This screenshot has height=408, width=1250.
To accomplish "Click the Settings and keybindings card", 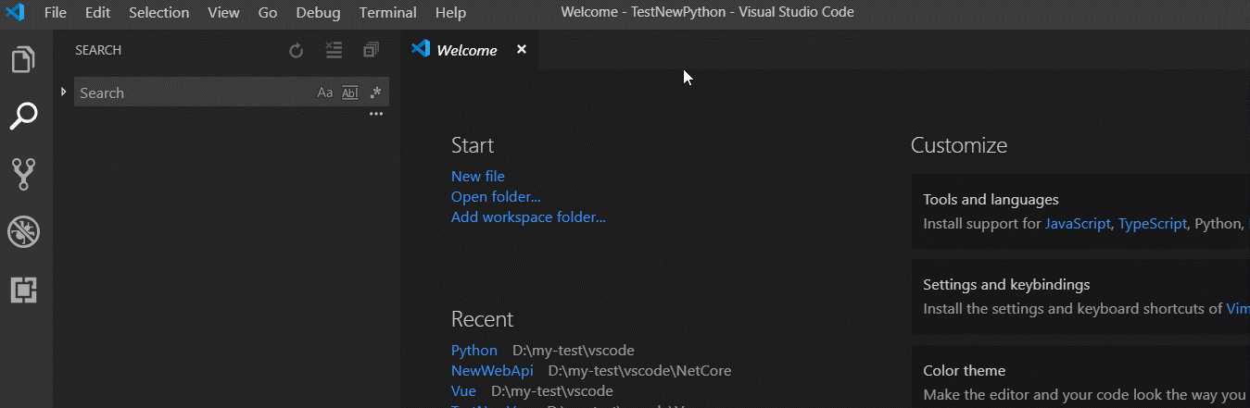I will coord(1080,297).
